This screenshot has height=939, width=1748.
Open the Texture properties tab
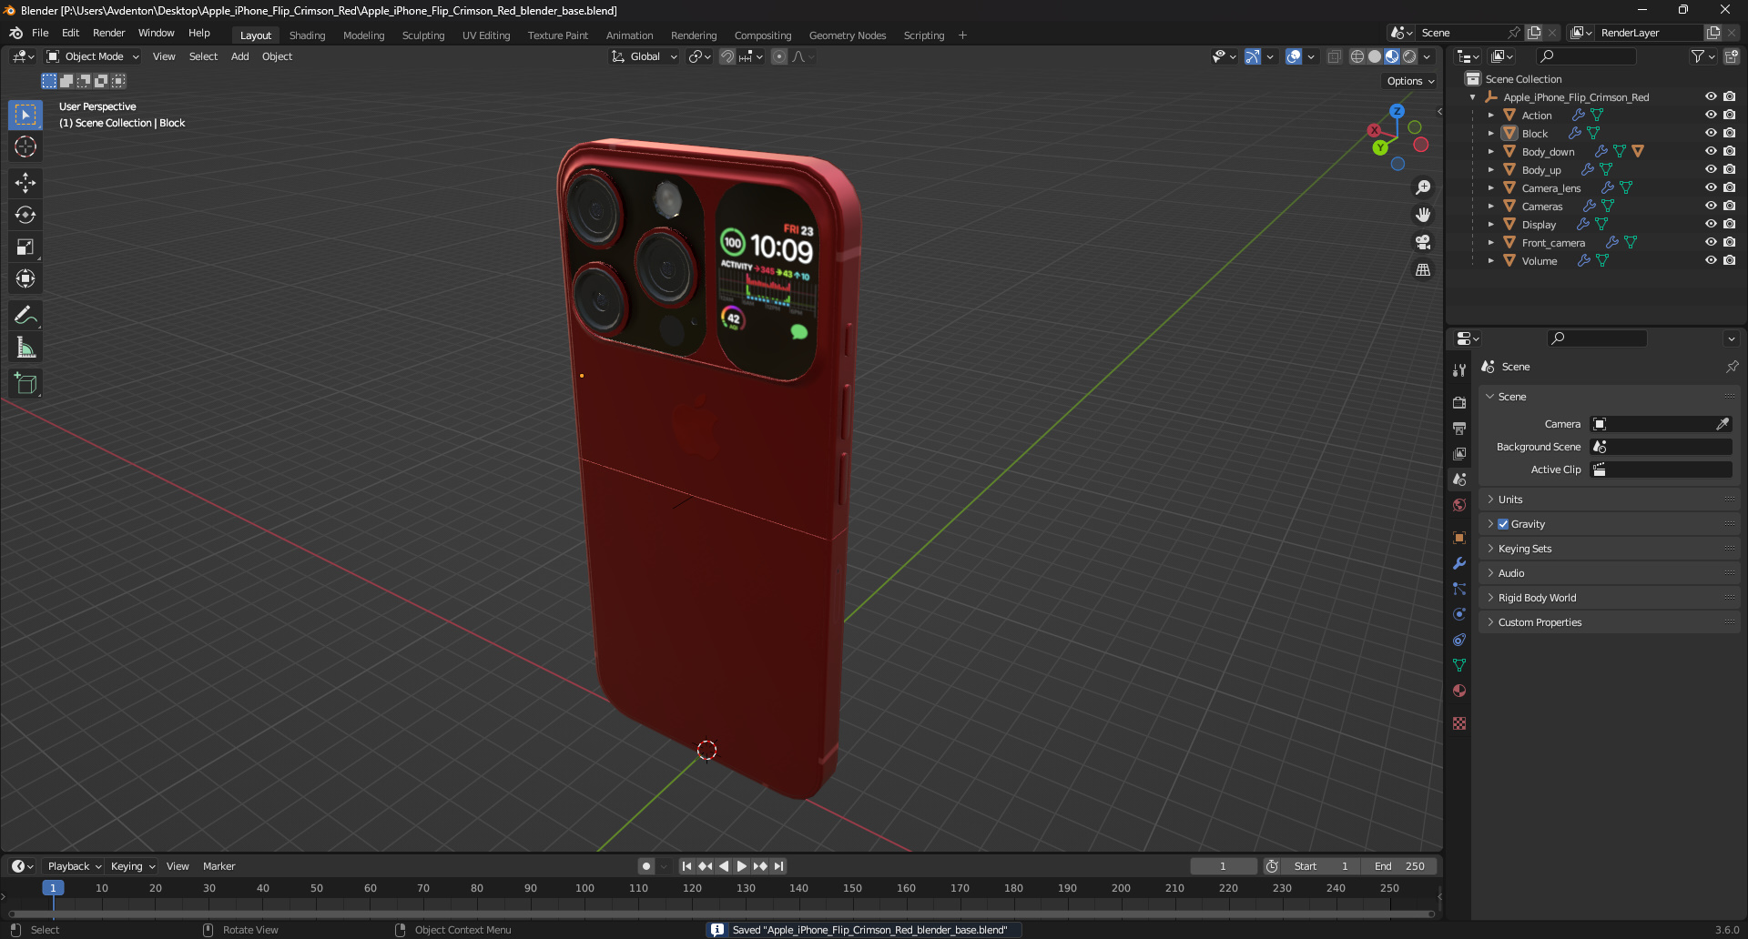click(1459, 723)
